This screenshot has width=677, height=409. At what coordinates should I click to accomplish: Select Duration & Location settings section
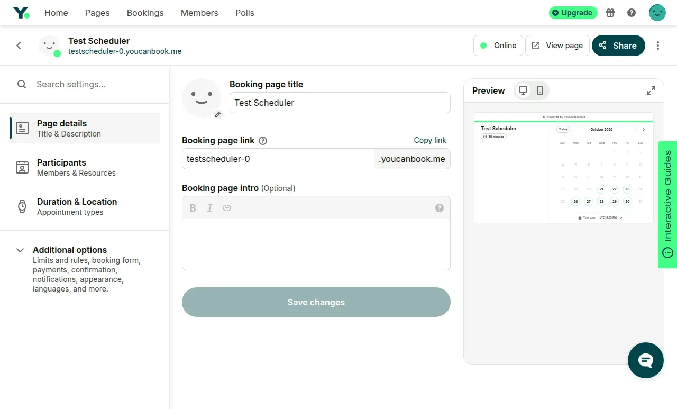[85, 206]
